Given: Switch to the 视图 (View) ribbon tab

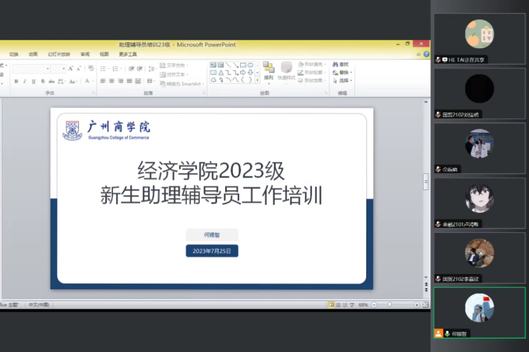Looking at the screenshot, I should pos(103,55).
